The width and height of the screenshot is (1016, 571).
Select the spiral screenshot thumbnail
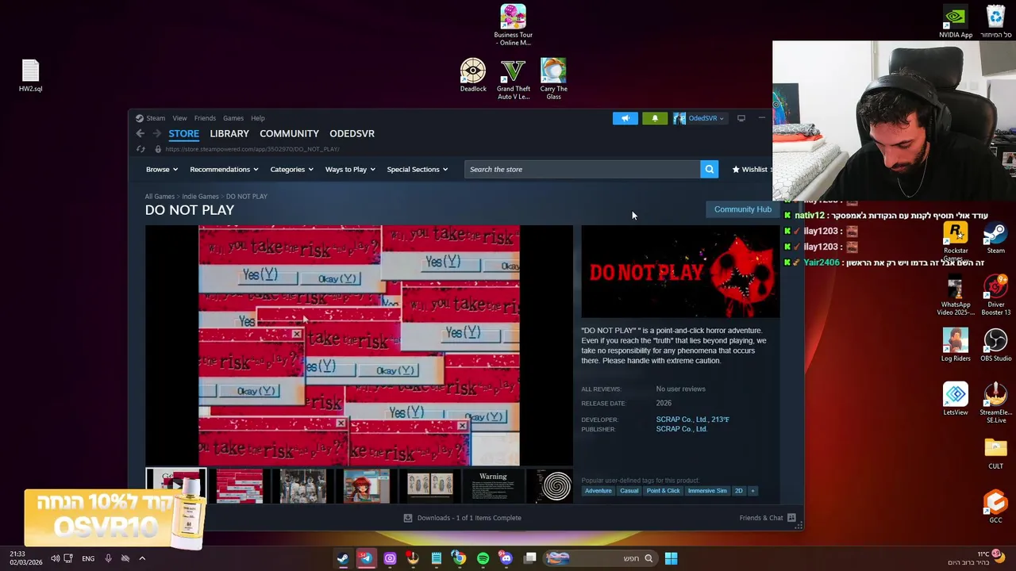553,486
